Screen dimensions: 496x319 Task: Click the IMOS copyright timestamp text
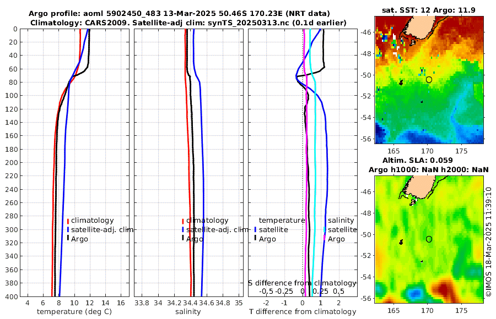pos(489,241)
